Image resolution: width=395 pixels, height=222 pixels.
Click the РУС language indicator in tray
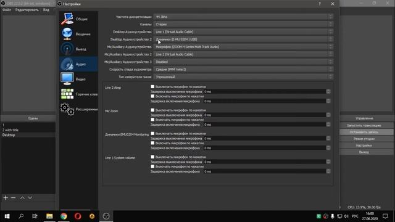pos(355,216)
